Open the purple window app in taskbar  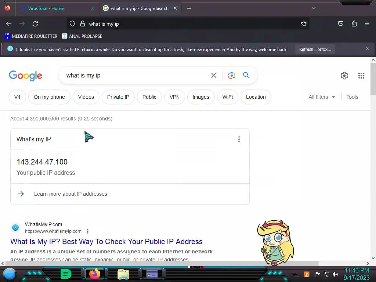coord(152,274)
